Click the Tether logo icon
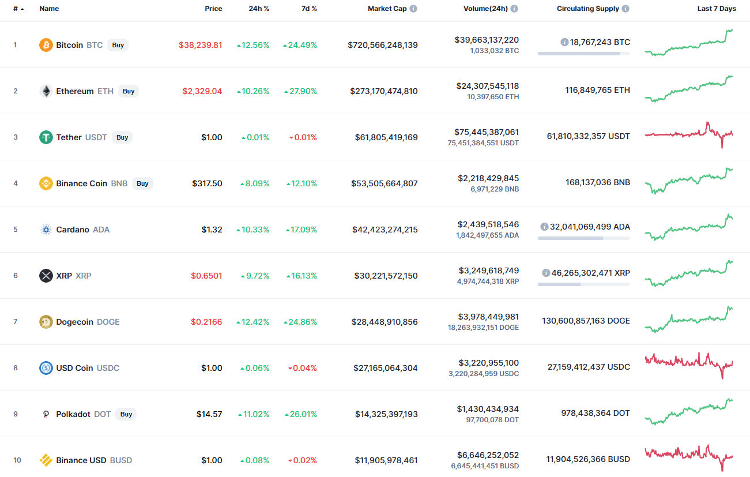The image size is (750, 477). pos(46,137)
